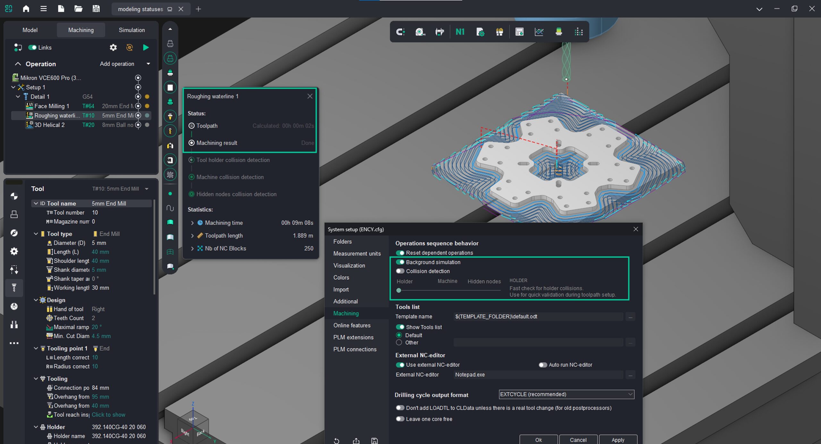Expand Machining time statistics row
This screenshot has height=444, width=821.
[192, 223]
